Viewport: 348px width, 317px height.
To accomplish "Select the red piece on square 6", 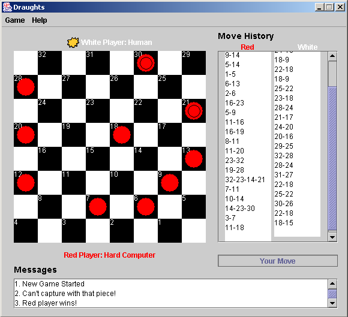I will 146,207.
